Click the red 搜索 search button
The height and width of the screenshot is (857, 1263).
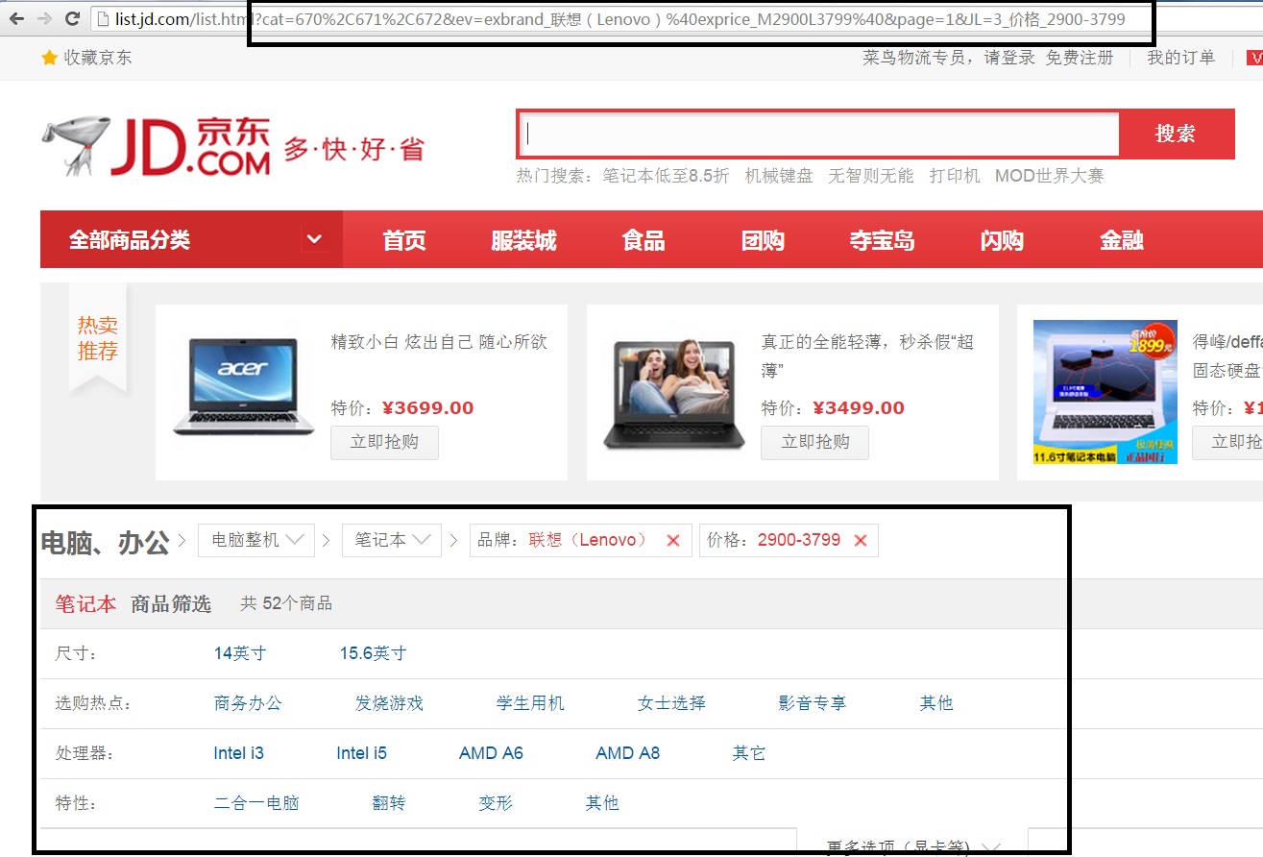tap(1176, 135)
